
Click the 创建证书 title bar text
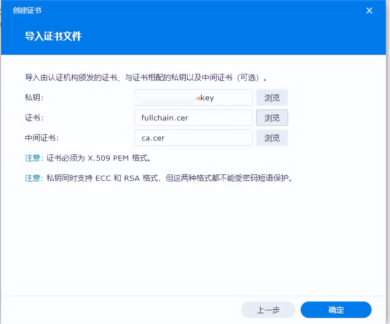point(26,10)
